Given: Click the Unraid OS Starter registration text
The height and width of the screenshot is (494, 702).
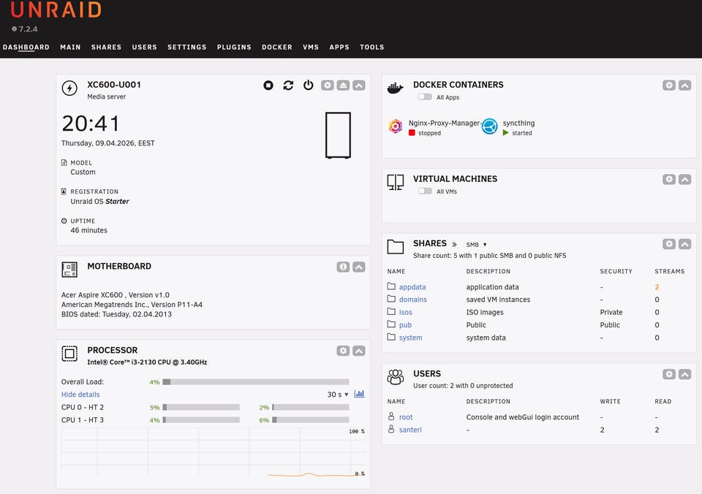Looking at the screenshot, I should (100, 202).
